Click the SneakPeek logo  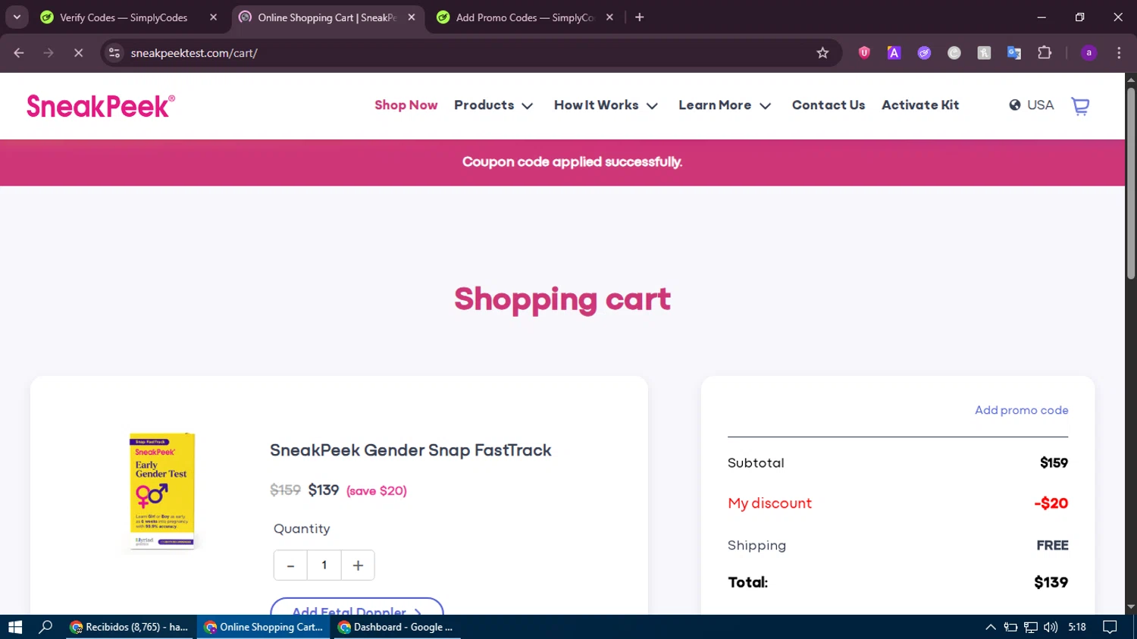101,106
